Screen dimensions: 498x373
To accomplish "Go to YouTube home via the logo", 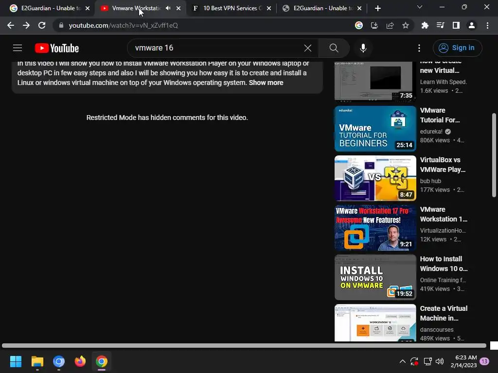I will [57, 48].
